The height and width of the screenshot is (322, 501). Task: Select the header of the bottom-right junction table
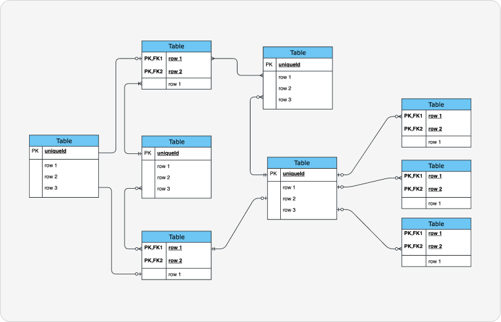436,223
